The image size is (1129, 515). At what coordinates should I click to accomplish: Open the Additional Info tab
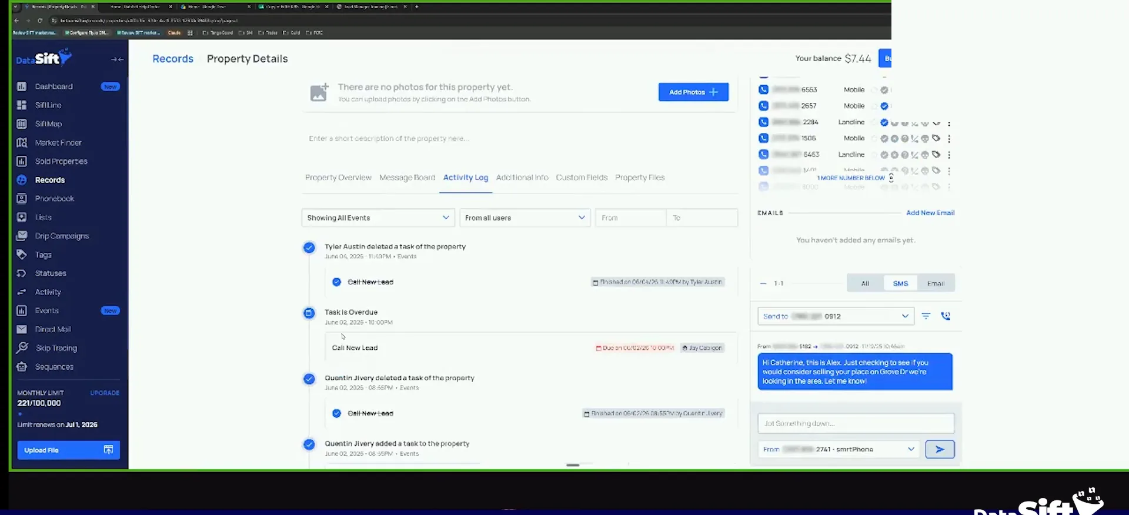pyautogui.click(x=522, y=178)
